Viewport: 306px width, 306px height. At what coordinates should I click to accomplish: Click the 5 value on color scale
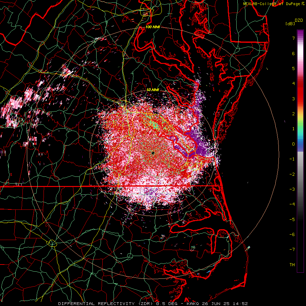pyautogui.click(x=293, y=68)
